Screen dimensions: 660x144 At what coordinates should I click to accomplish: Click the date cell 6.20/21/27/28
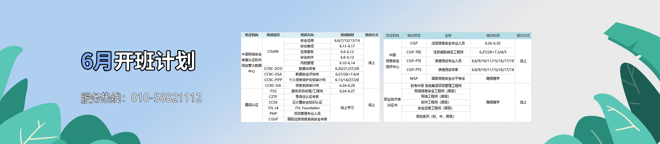pos(347,69)
